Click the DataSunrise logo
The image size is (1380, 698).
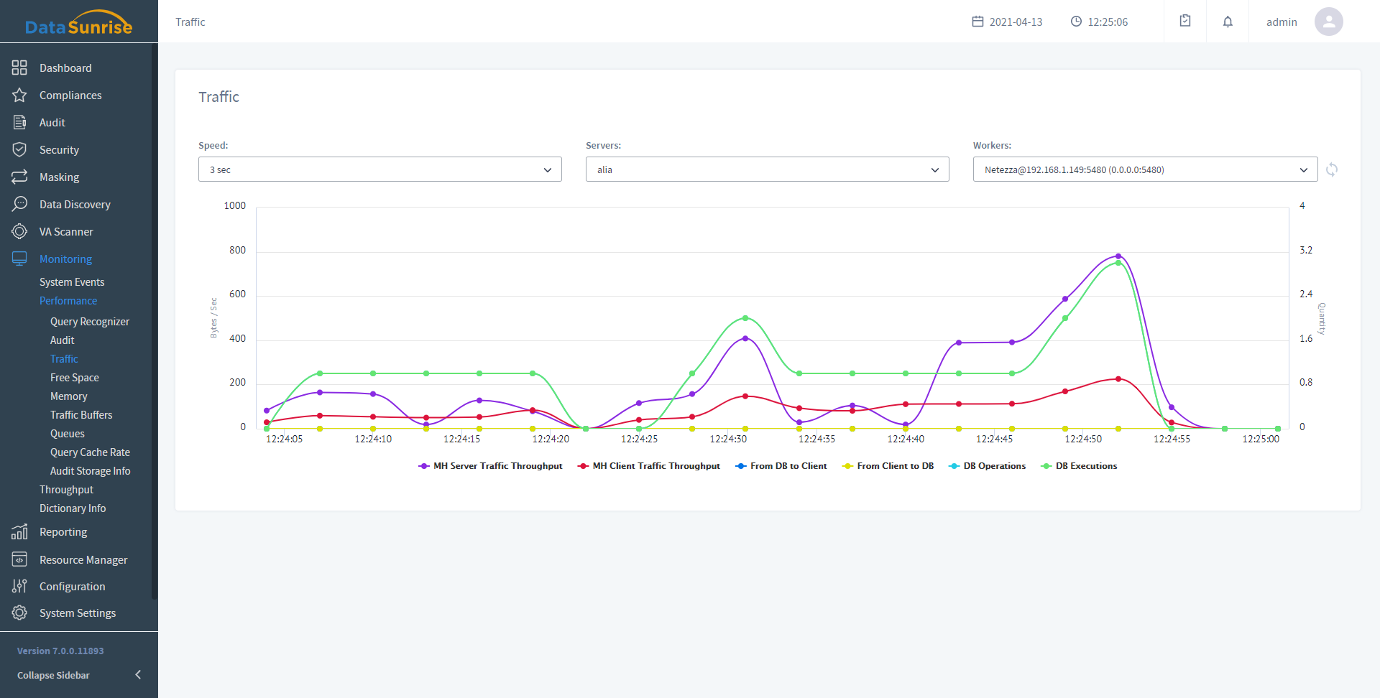point(78,22)
